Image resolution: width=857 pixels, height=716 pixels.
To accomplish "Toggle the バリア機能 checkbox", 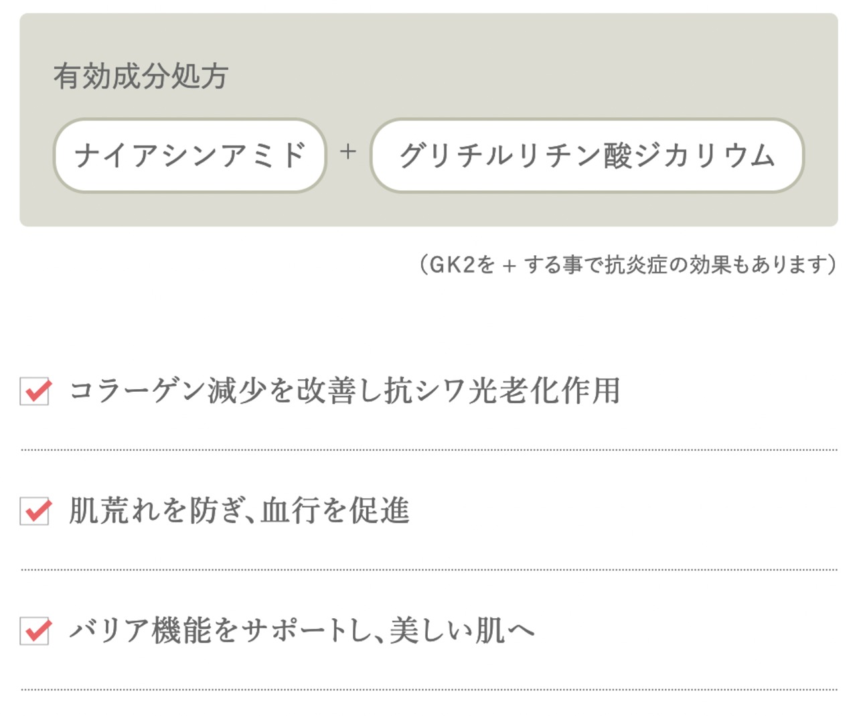I will [x=35, y=630].
